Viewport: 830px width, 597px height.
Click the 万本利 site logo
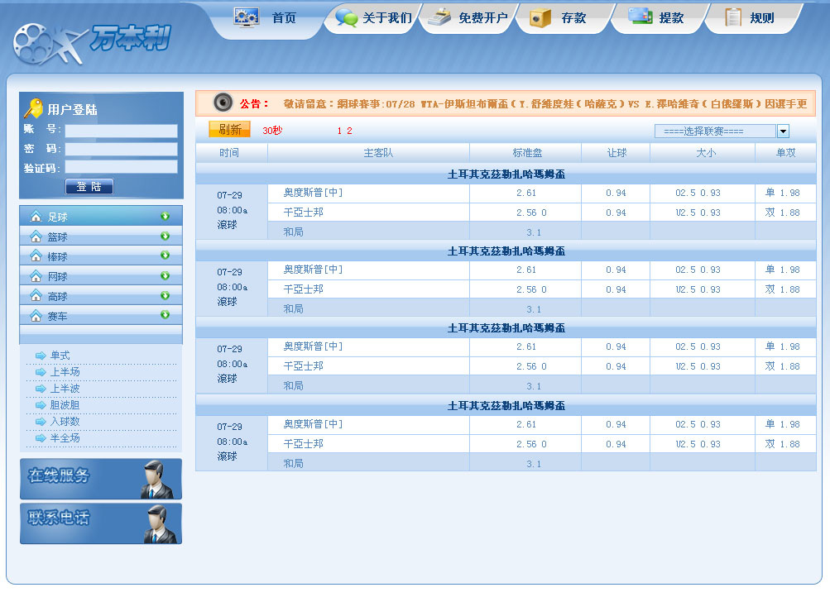tap(92, 43)
